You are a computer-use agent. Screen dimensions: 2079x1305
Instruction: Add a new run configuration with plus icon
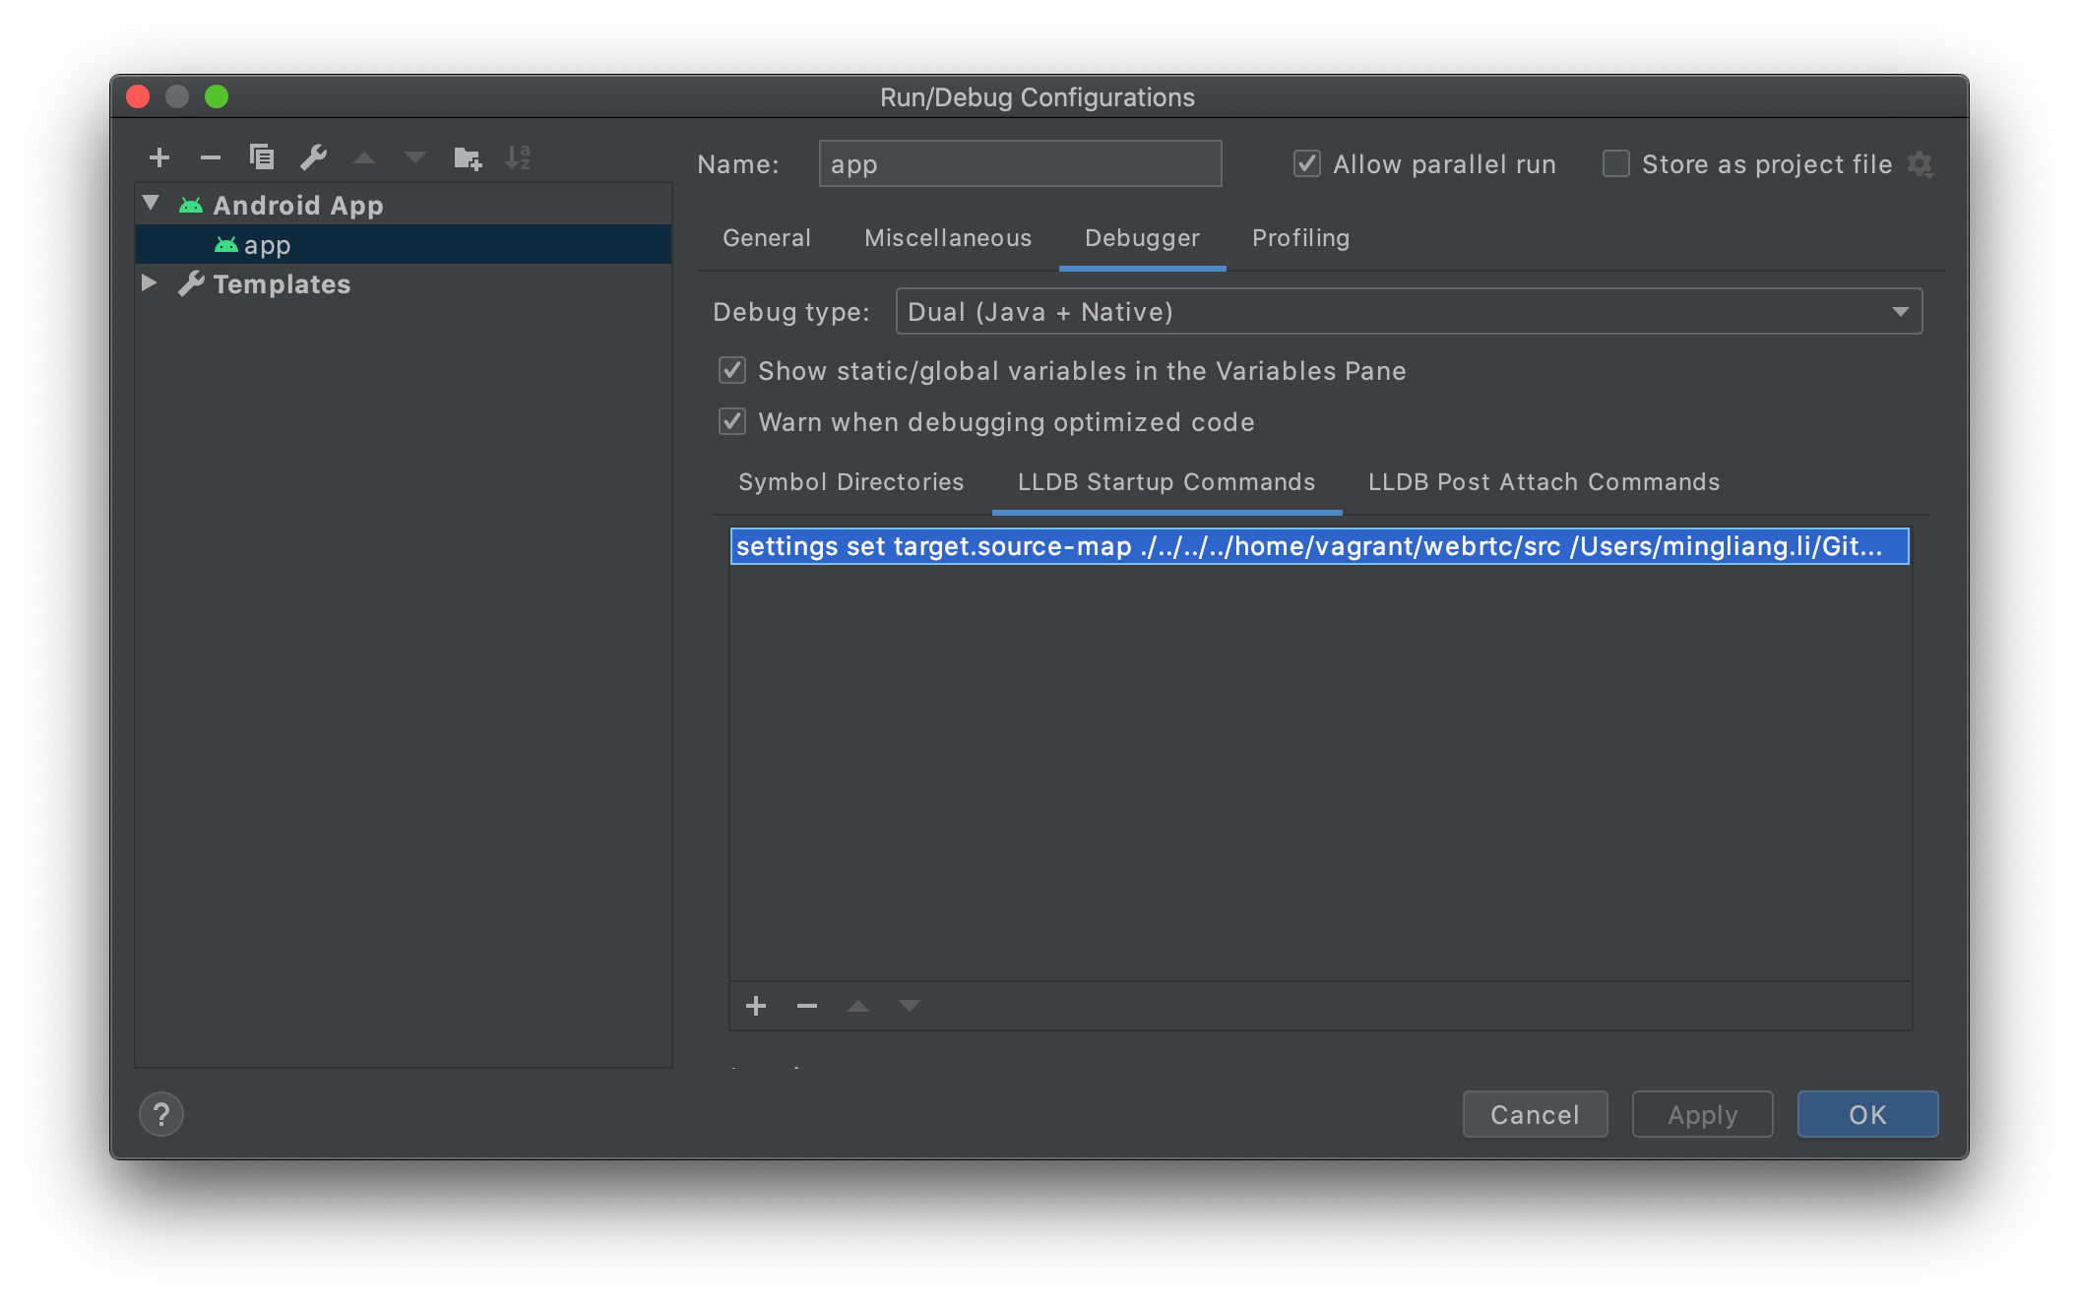[159, 157]
